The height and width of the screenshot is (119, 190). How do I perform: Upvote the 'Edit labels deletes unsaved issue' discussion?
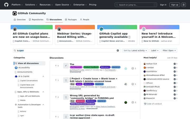57,80
